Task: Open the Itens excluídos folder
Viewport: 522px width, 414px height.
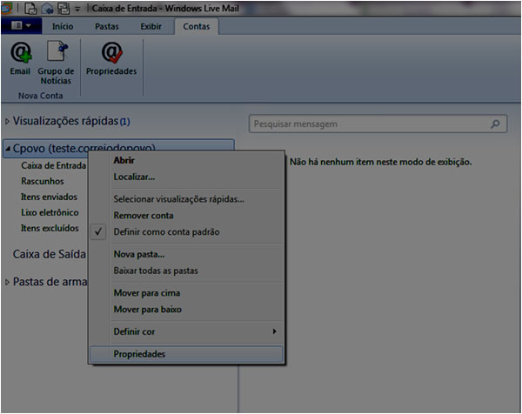Action: click(50, 228)
